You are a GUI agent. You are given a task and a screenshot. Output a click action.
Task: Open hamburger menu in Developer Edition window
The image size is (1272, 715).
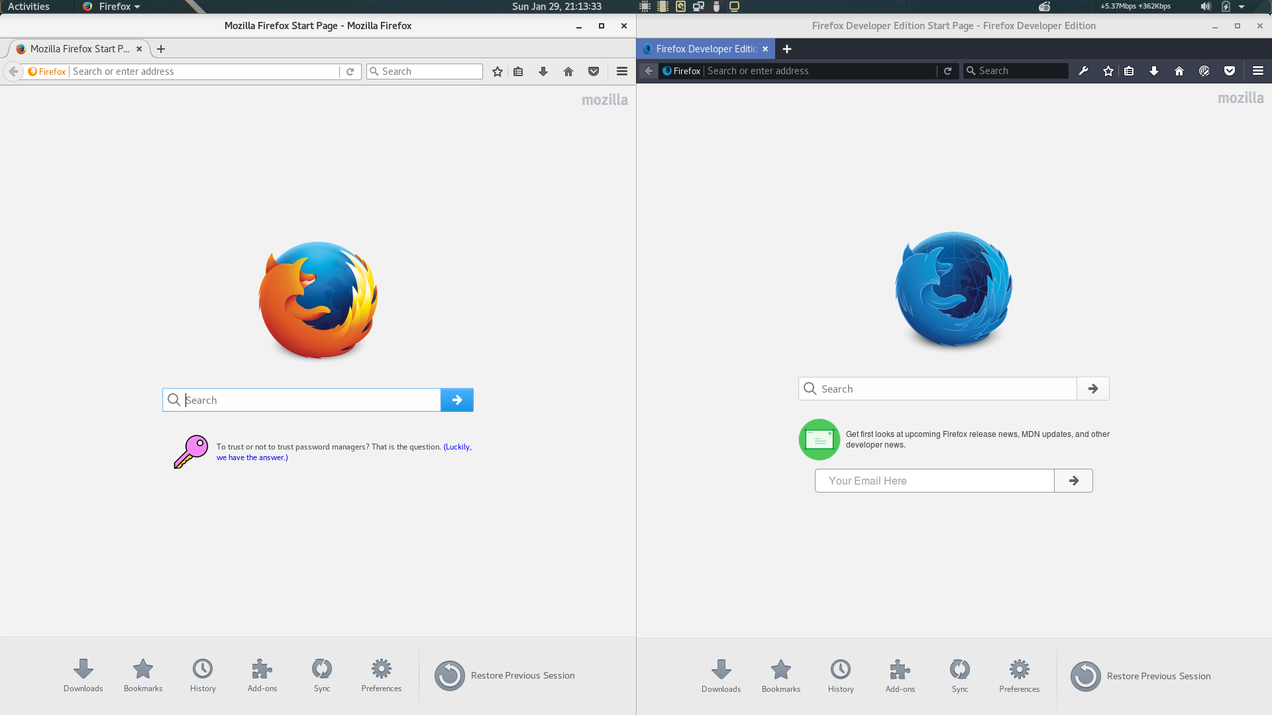1258,71
